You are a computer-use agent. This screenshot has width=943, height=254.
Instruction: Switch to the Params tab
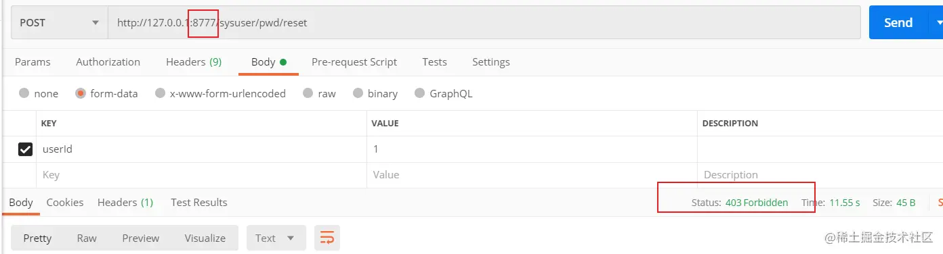[33, 61]
